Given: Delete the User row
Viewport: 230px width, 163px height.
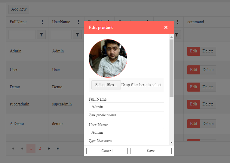Looking at the screenshot, I should tap(208, 70).
